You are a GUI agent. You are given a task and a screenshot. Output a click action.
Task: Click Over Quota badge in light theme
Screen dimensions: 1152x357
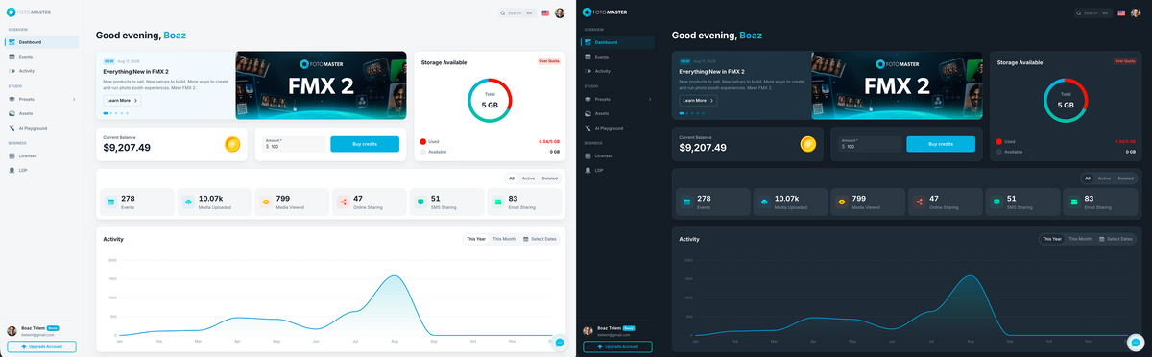pyautogui.click(x=548, y=60)
